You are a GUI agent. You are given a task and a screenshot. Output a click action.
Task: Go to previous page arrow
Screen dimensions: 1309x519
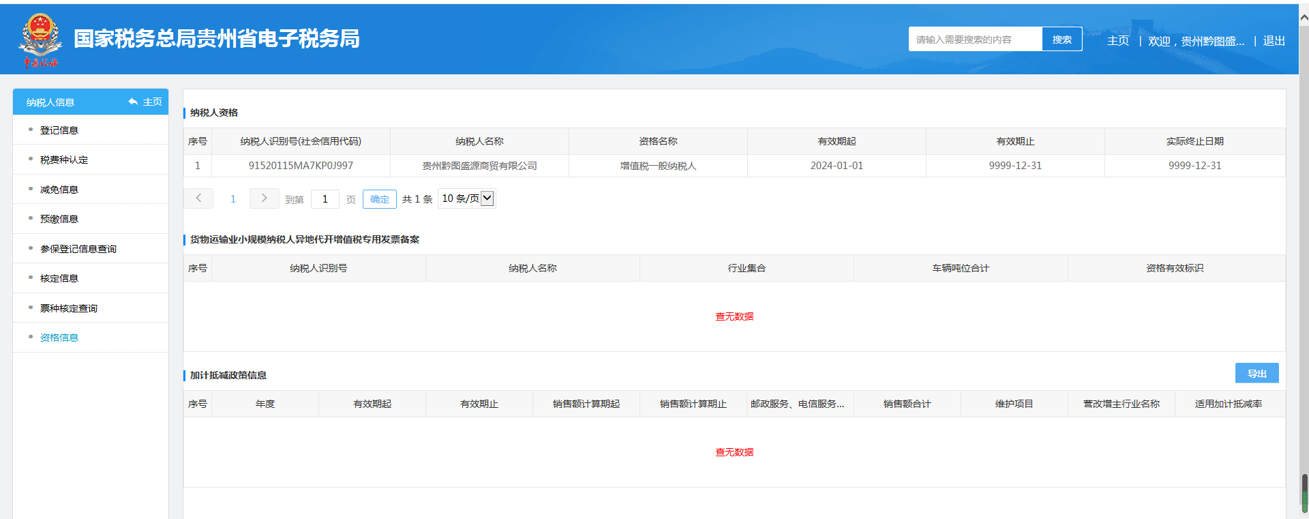(198, 198)
